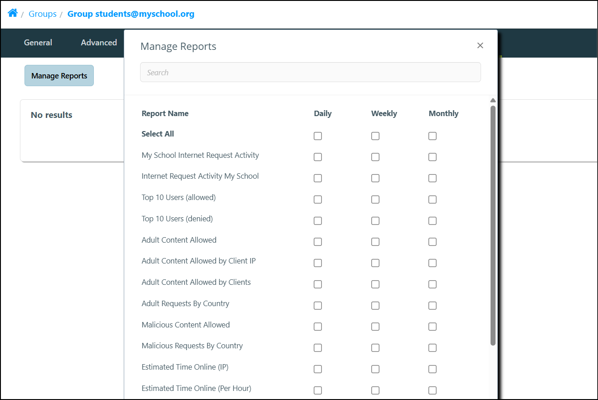This screenshot has height=400, width=598.
Task: Check Daily for Estimated Time Online (IP)
Action: 318,369
